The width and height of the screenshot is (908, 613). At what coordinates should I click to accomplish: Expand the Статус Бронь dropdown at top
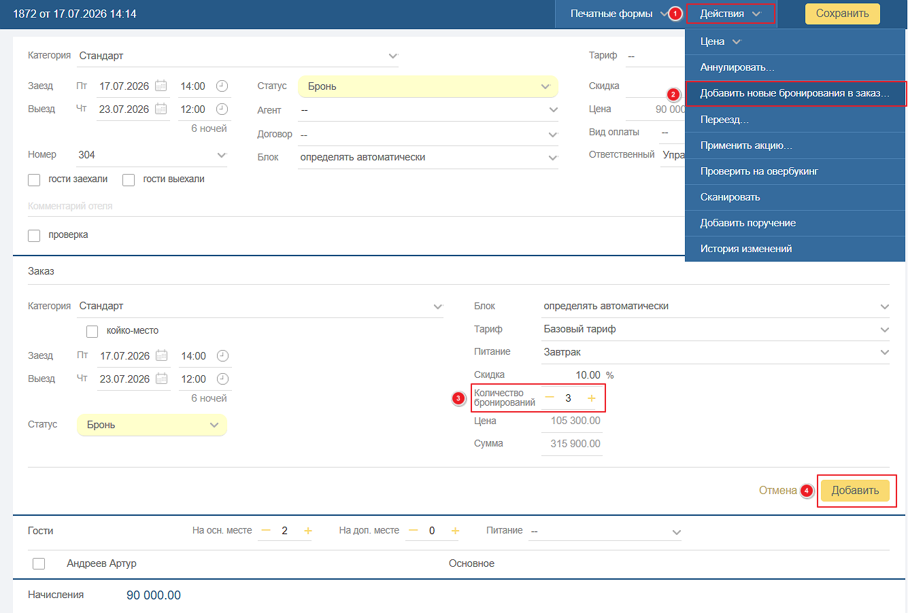428,86
